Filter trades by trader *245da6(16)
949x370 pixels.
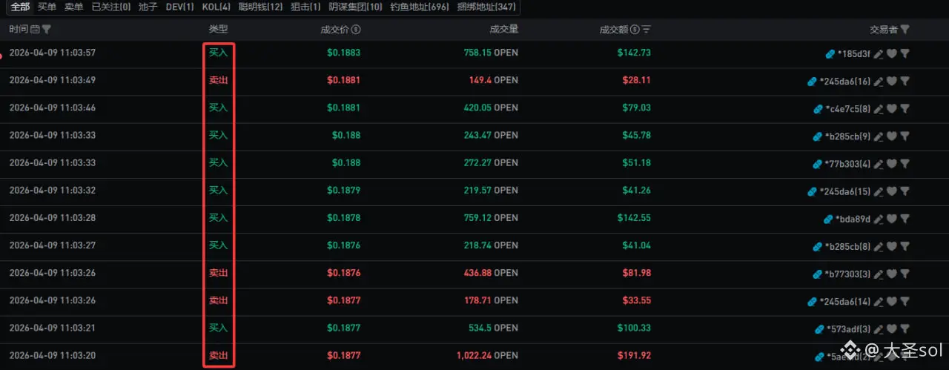tap(905, 81)
